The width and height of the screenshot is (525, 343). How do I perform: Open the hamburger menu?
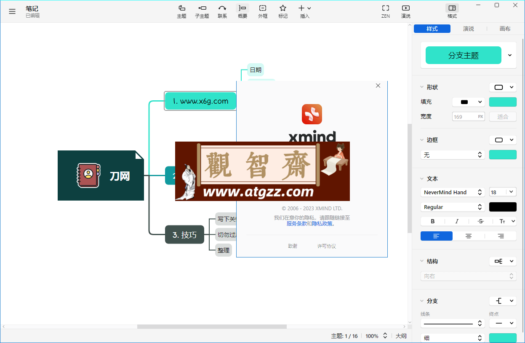[x=12, y=11]
